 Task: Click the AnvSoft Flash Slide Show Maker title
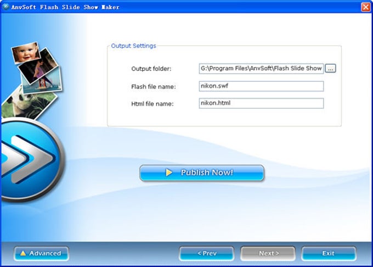pos(65,7)
